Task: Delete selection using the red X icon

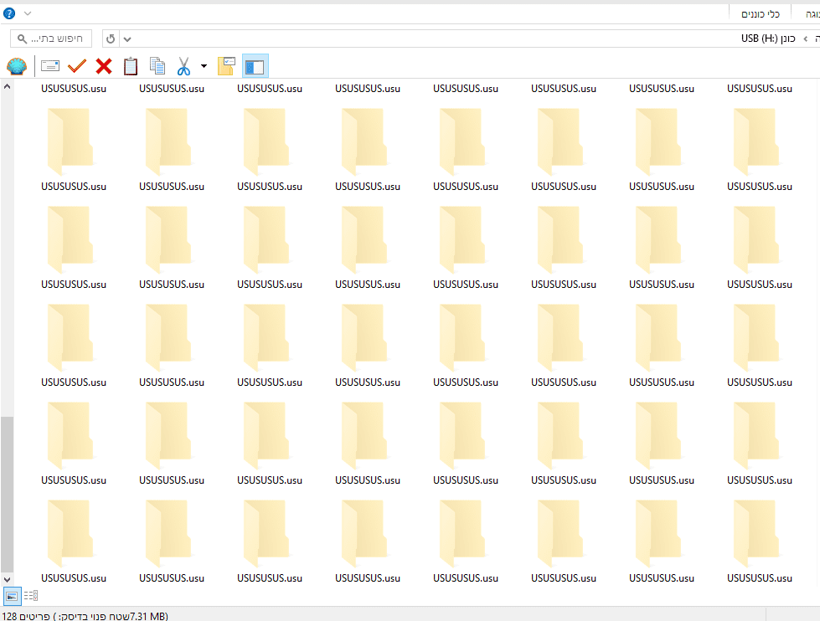Action: click(104, 66)
